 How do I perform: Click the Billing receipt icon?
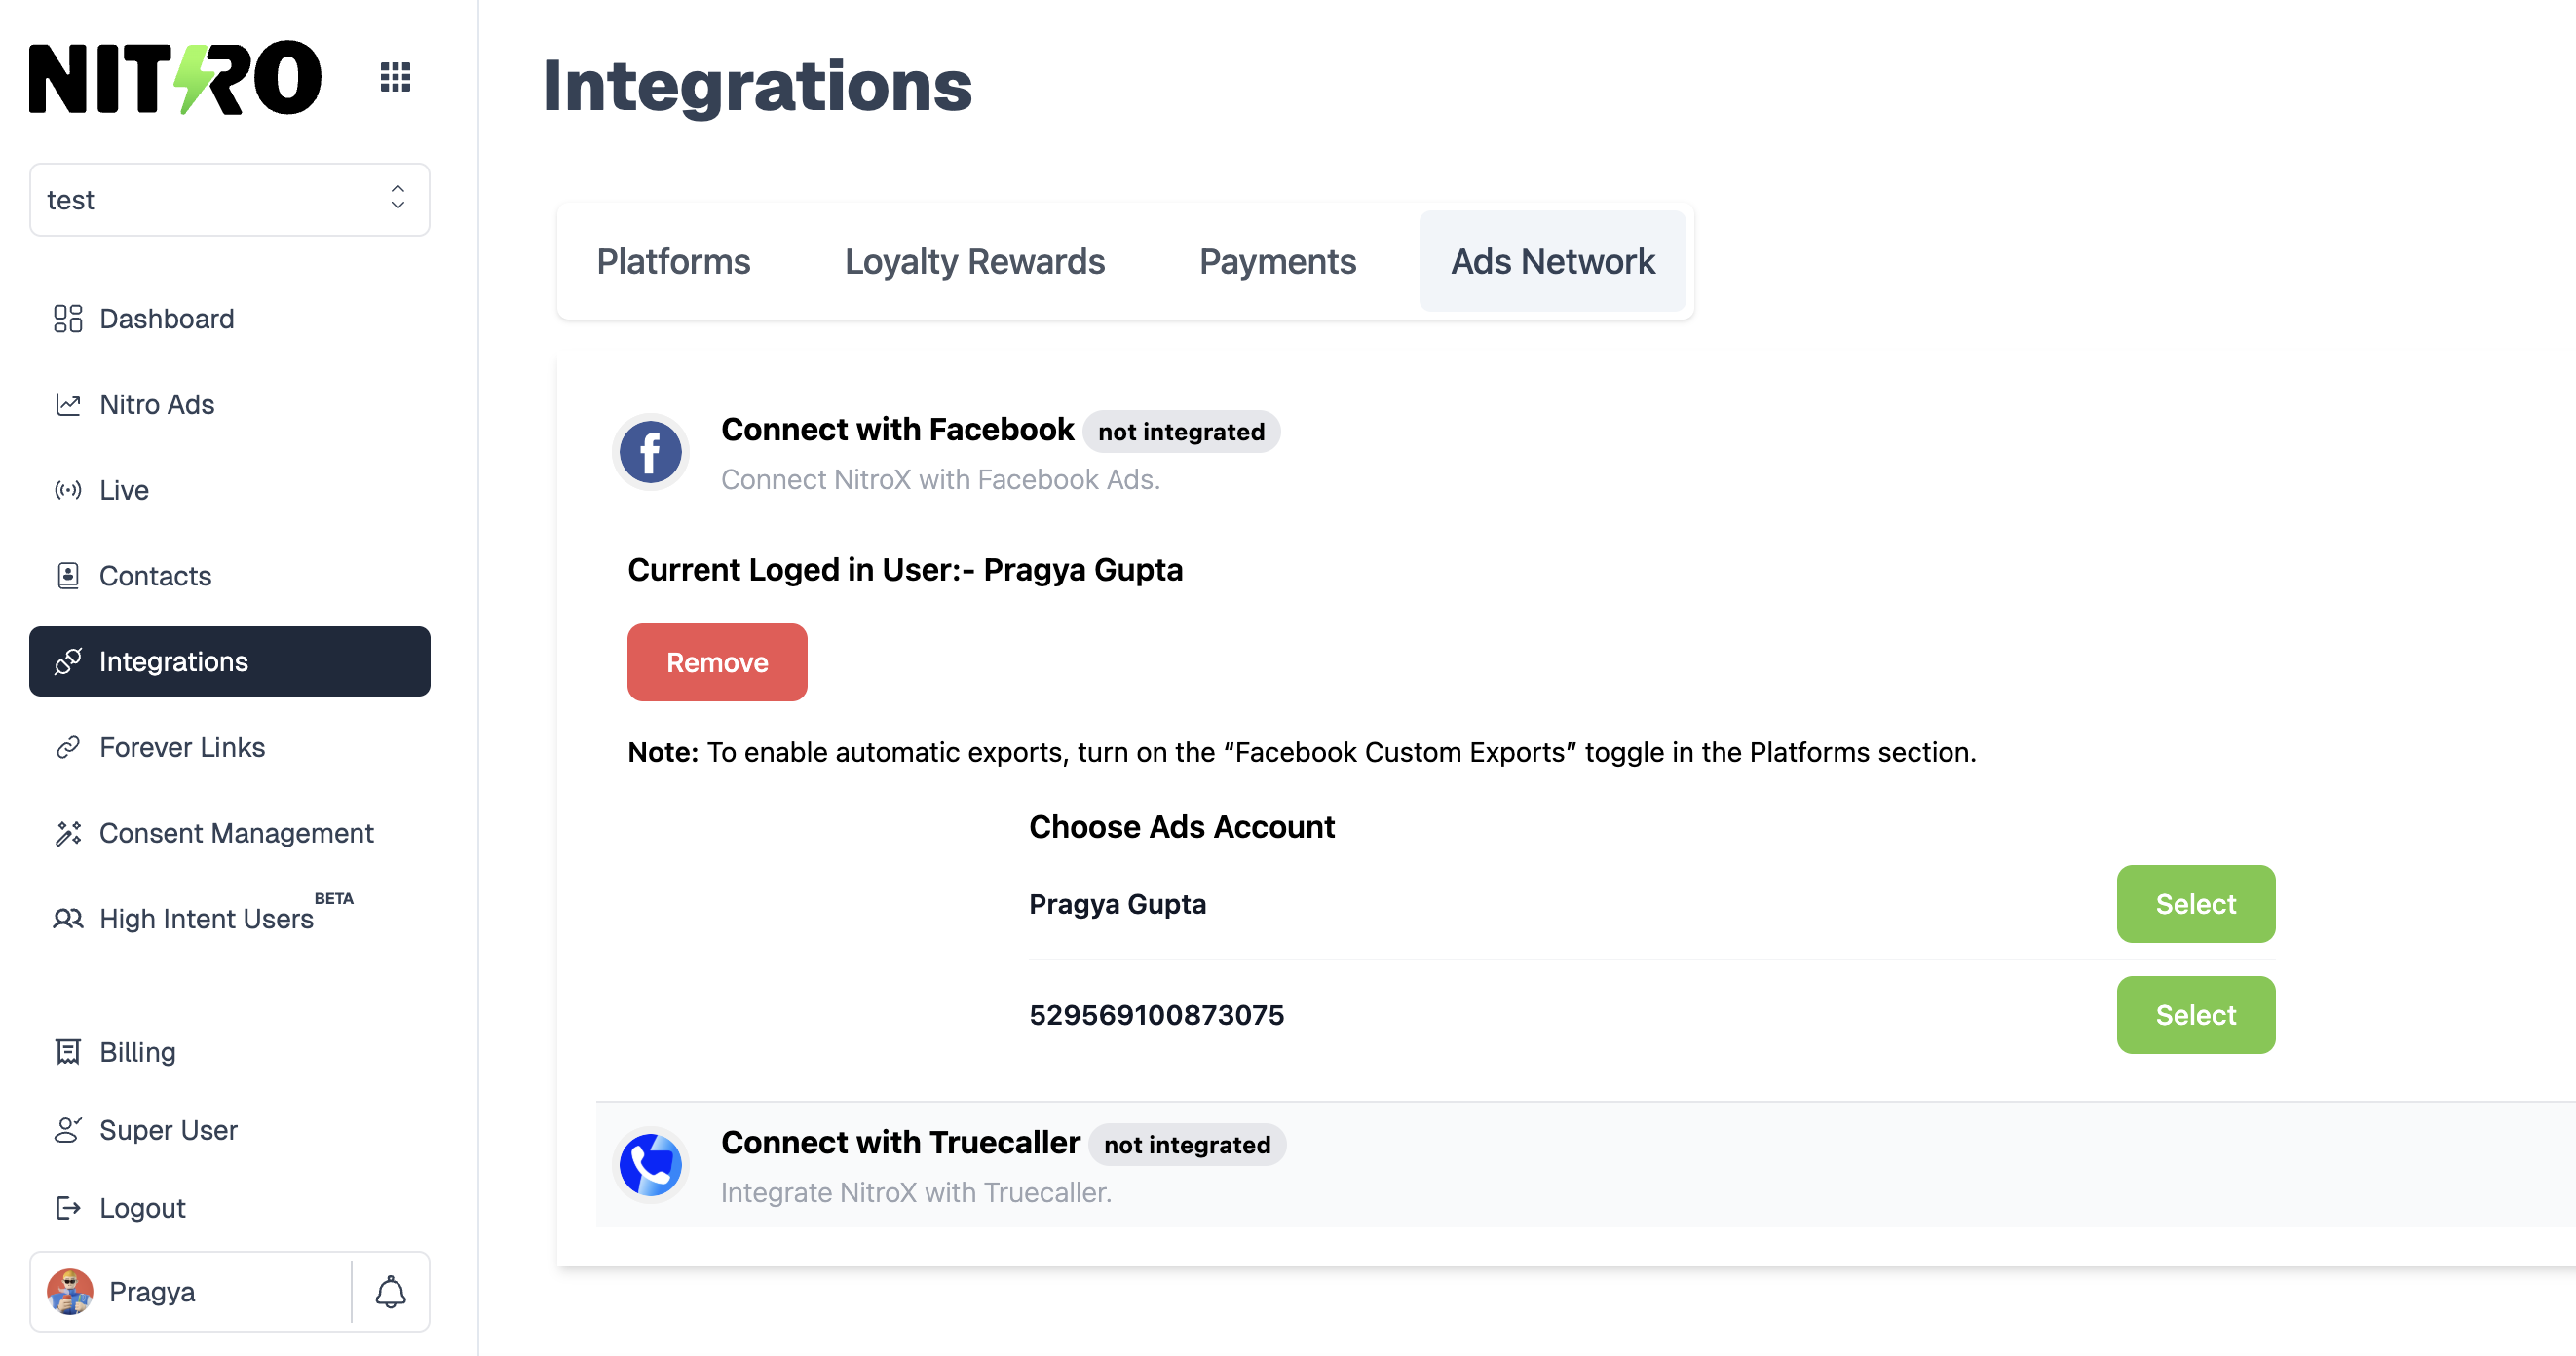click(68, 1052)
